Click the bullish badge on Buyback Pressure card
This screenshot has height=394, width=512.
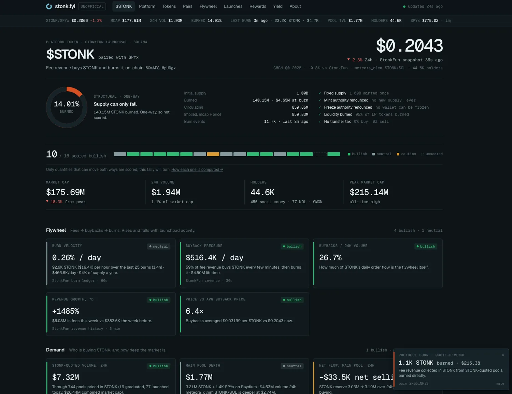[x=292, y=246]
